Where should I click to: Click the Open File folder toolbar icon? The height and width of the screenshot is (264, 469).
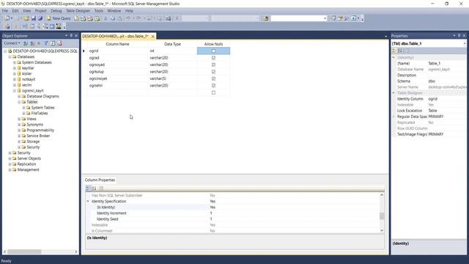(x=26, y=18)
